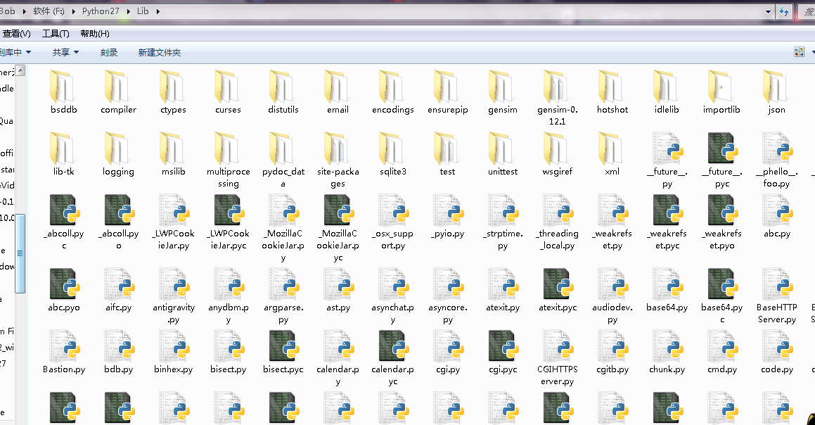Select the _osx_support.py file

click(x=393, y=222)
